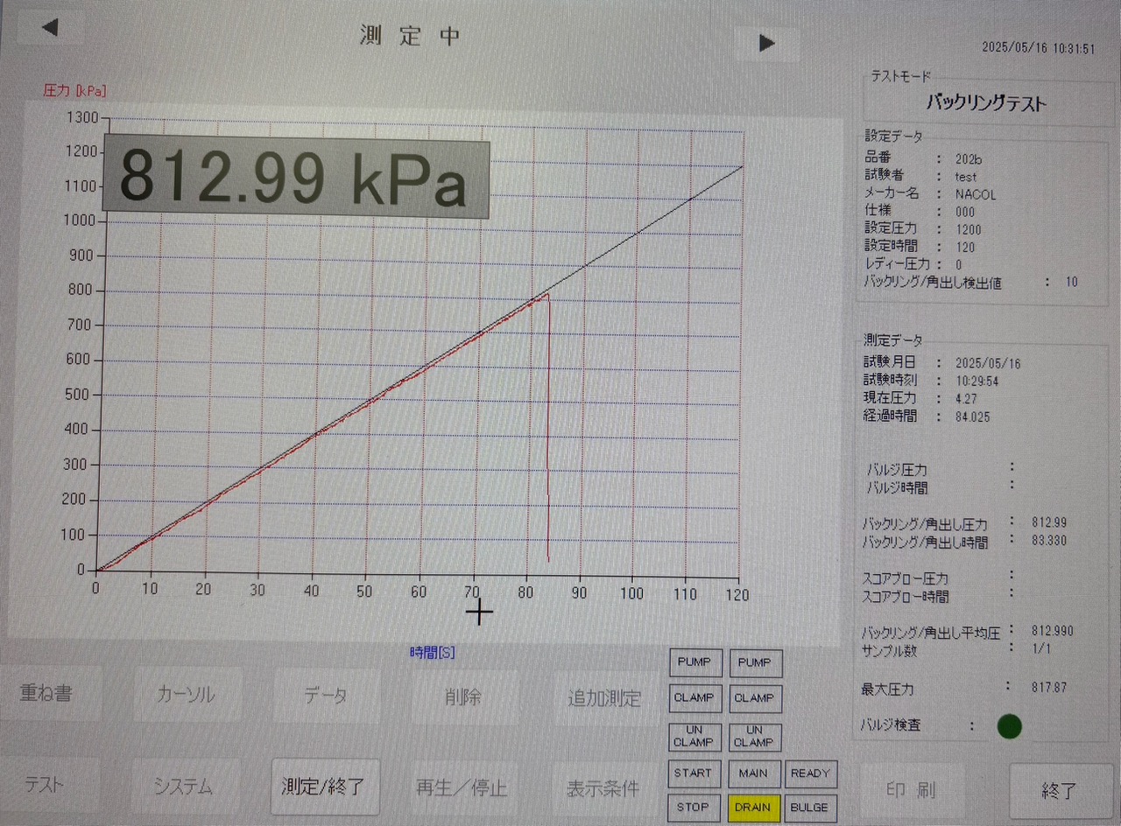Click the left arrow navigation icon
The image size is (1121, 826).
pos(50,27)
